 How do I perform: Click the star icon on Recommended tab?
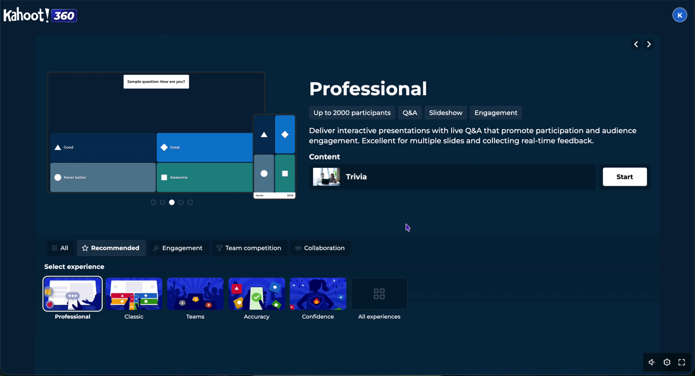tap(85, 248)
